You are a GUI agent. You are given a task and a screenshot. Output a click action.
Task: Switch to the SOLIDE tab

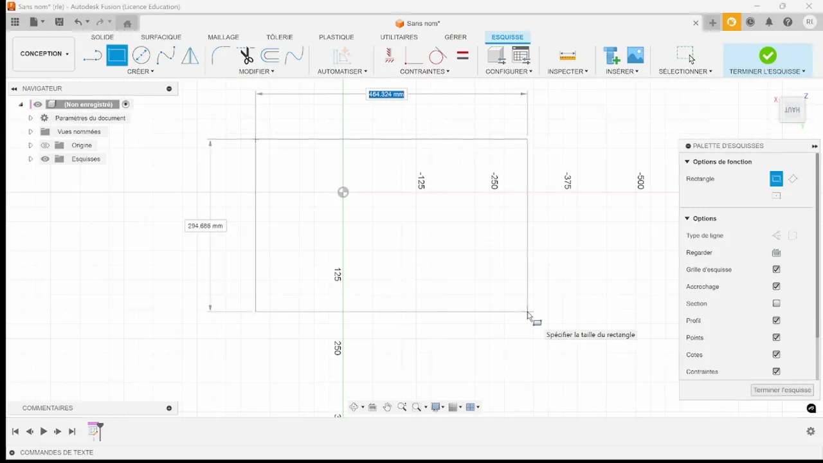[102, 37]
